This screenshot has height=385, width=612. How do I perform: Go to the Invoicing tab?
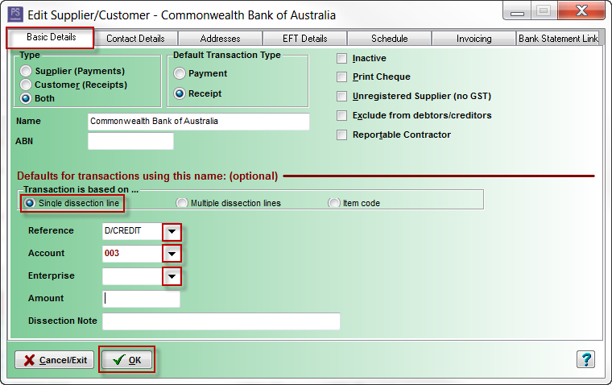pos(473,39)
